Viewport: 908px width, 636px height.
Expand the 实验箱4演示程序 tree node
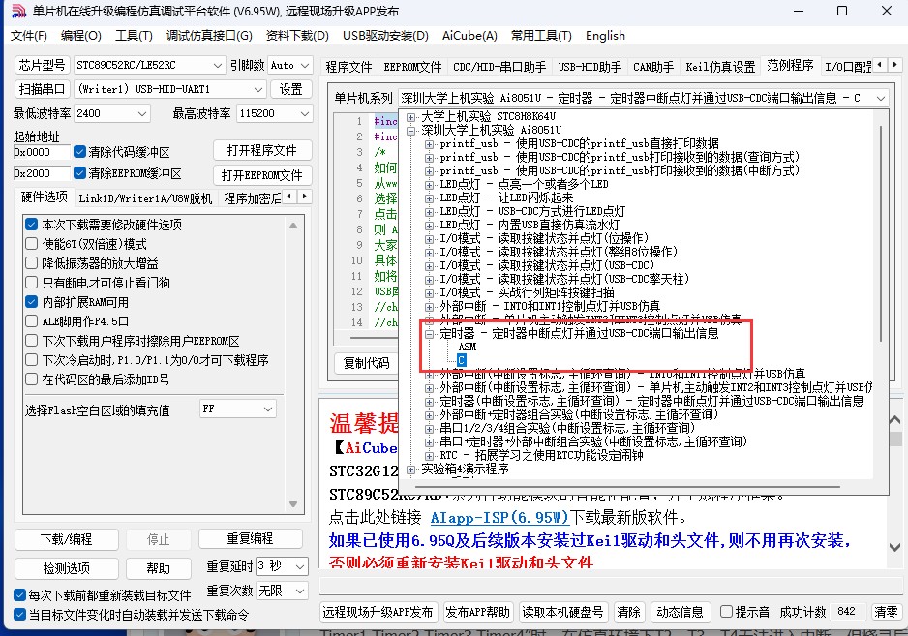click(x=411, y=469)
